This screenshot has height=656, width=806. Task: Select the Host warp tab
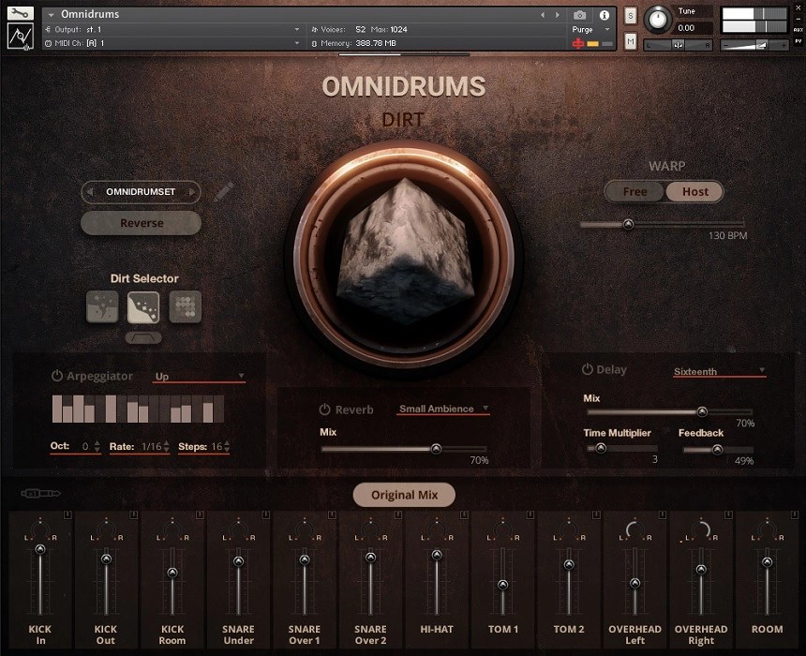[694, 191]
